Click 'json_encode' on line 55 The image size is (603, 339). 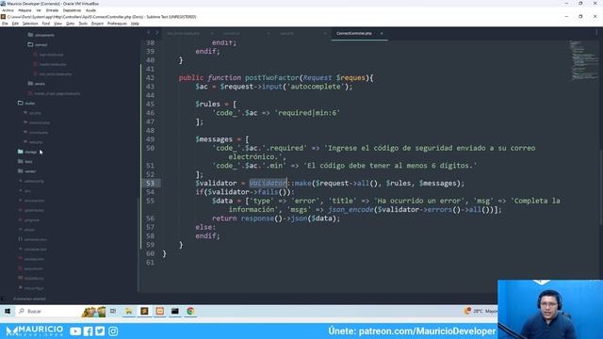350,209
